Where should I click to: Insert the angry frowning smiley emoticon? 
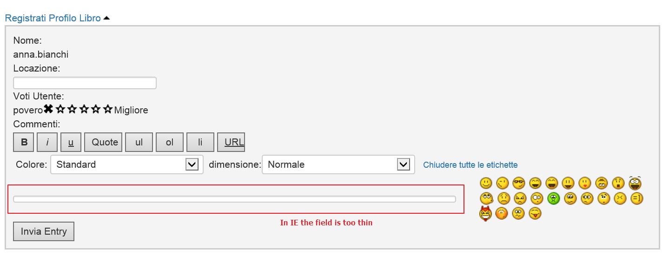point(519,199)
